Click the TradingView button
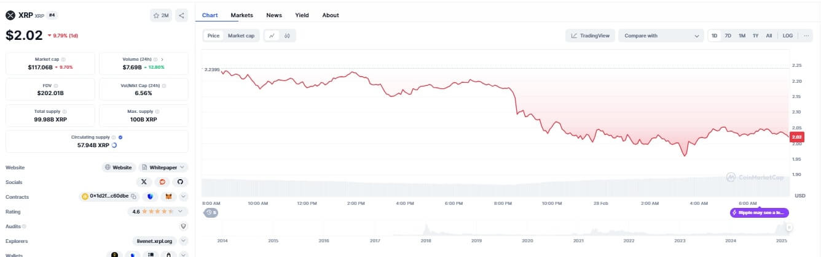 [x=590, y=36]
